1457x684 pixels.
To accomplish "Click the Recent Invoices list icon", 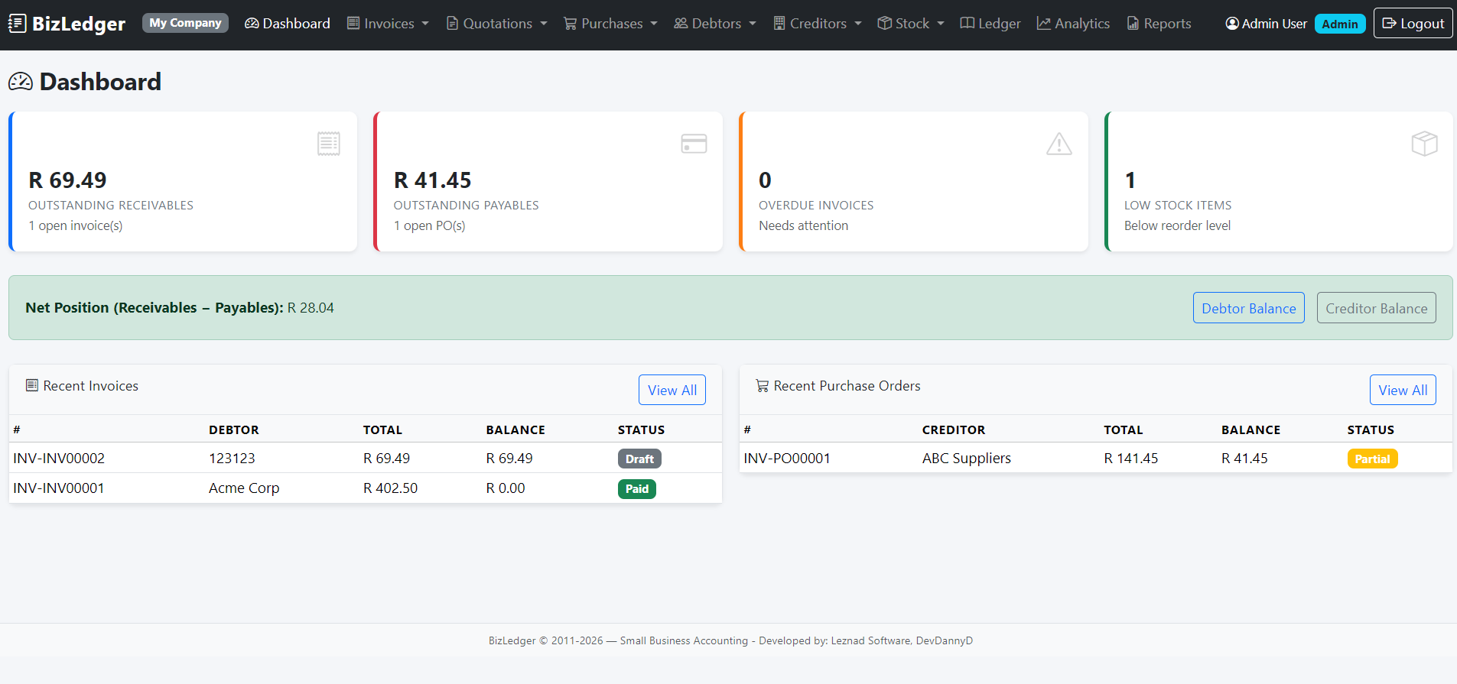I will (32, 385).
